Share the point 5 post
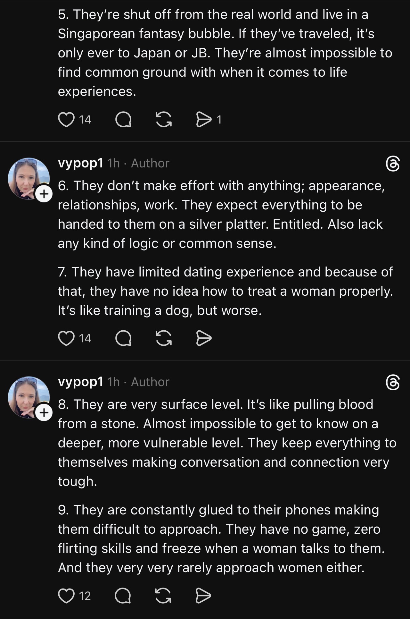This screenshot has height=619, width=410. pos(204,120)
